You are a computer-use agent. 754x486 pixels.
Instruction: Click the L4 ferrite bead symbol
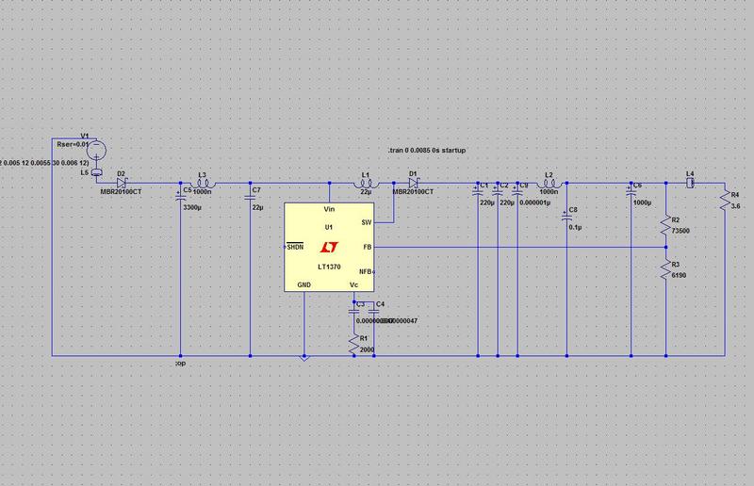691,183
